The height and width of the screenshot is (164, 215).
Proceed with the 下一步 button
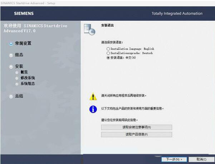174,159
